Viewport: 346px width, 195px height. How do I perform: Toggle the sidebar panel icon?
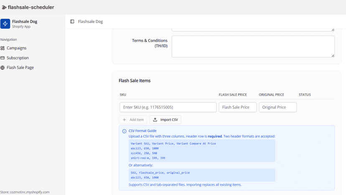pos(72,21)
